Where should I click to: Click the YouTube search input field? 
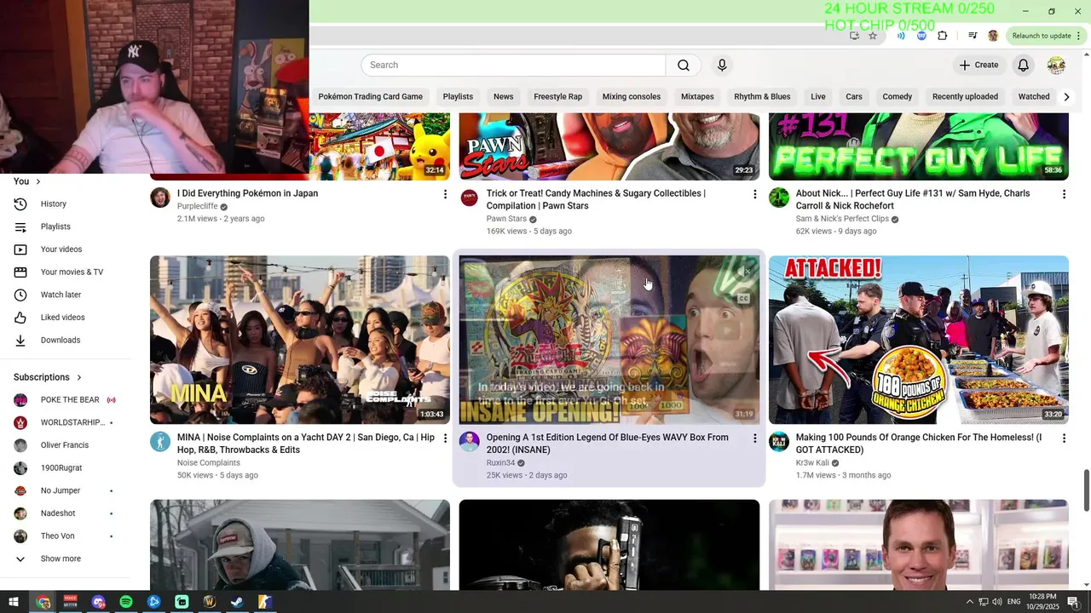tap(513, 66)
